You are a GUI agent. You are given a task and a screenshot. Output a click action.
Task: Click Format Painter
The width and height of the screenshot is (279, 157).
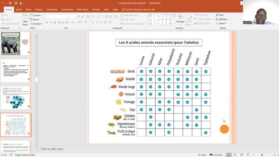10,24
